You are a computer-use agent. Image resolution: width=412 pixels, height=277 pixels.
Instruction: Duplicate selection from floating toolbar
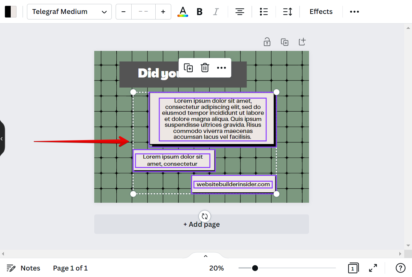[188, 67]
